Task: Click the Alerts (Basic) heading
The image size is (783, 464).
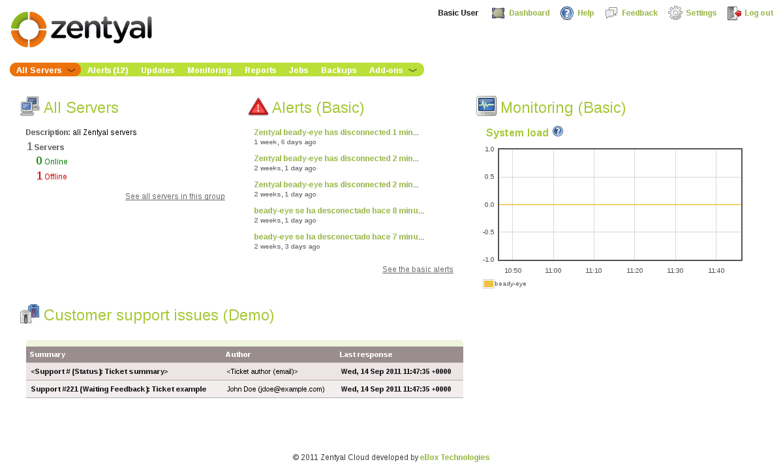Action: click(318, 108)
